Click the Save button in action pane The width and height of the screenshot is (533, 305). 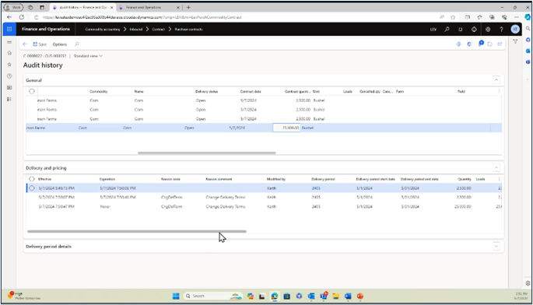point(40,44)
